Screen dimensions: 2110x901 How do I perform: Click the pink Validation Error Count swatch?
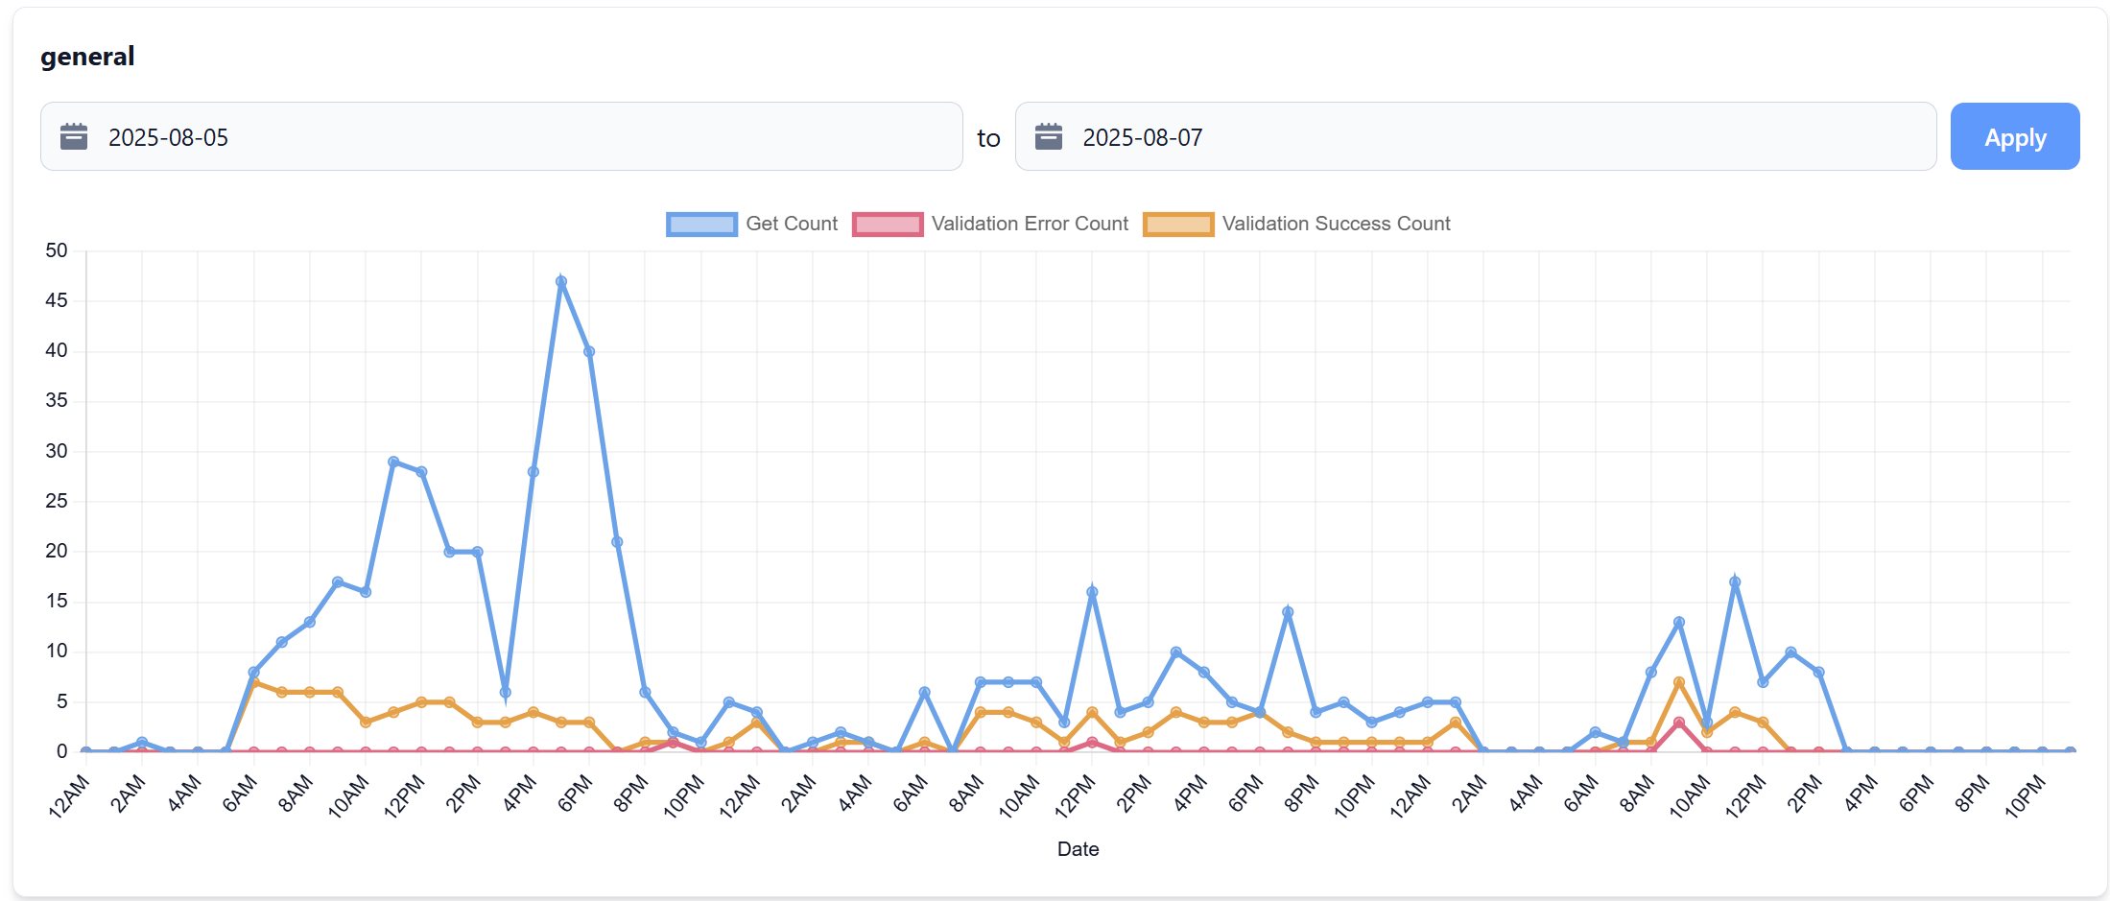click(887, 224)
